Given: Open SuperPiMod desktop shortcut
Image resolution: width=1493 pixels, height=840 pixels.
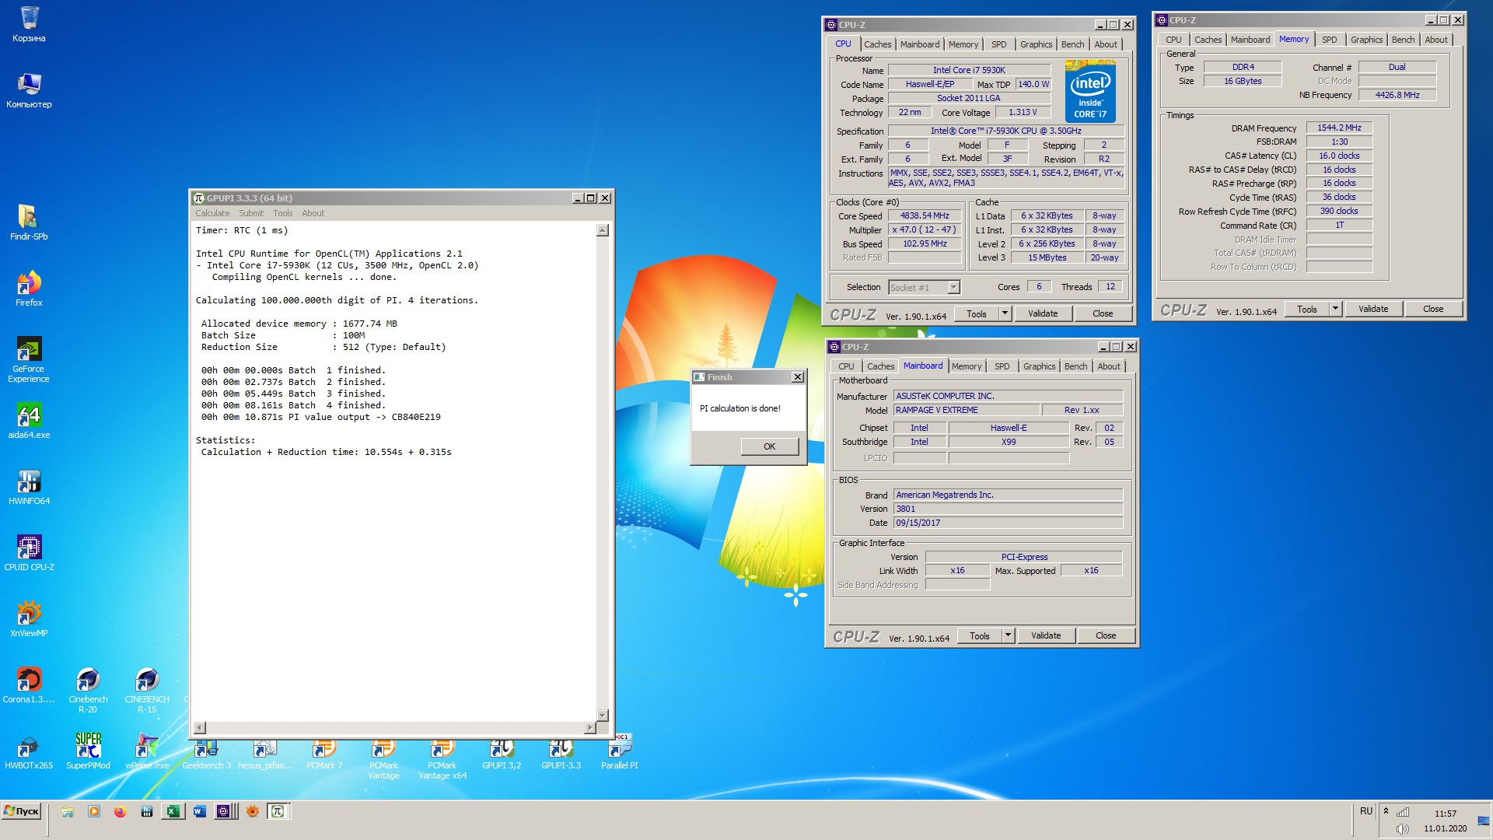Looking at the screenshot, I should [x=88, y=751].
